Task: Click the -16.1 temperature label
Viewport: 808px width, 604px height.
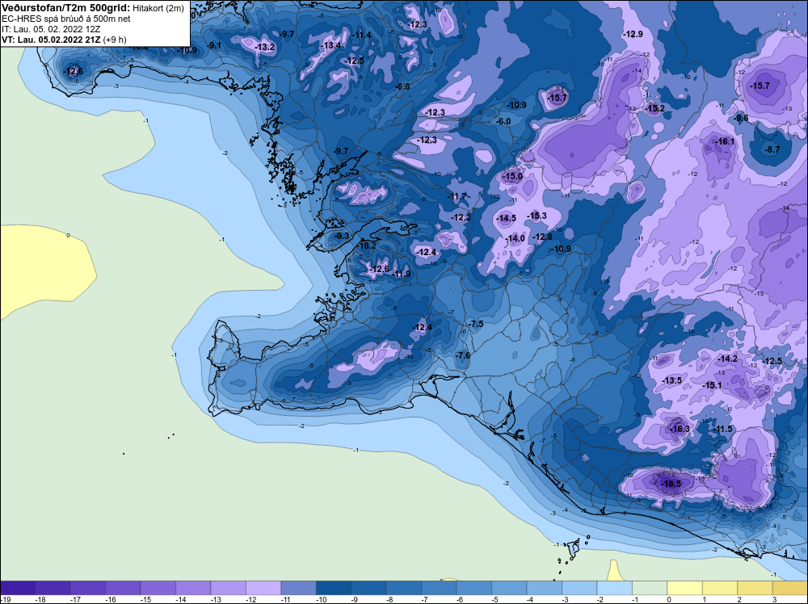Action: pos(725,141)
